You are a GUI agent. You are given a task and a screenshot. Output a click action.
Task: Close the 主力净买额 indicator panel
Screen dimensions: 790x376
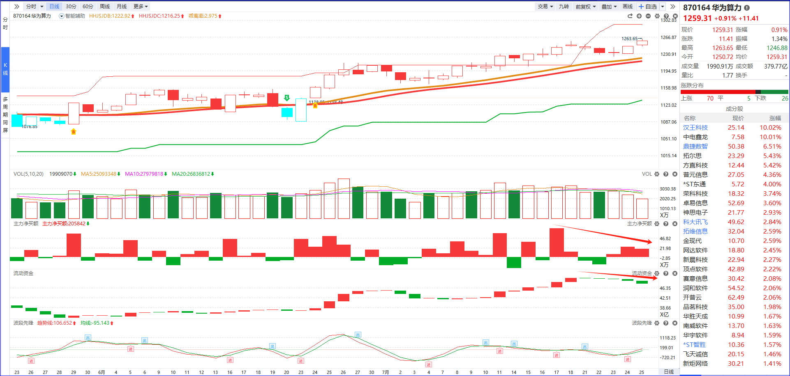[675, 224]
